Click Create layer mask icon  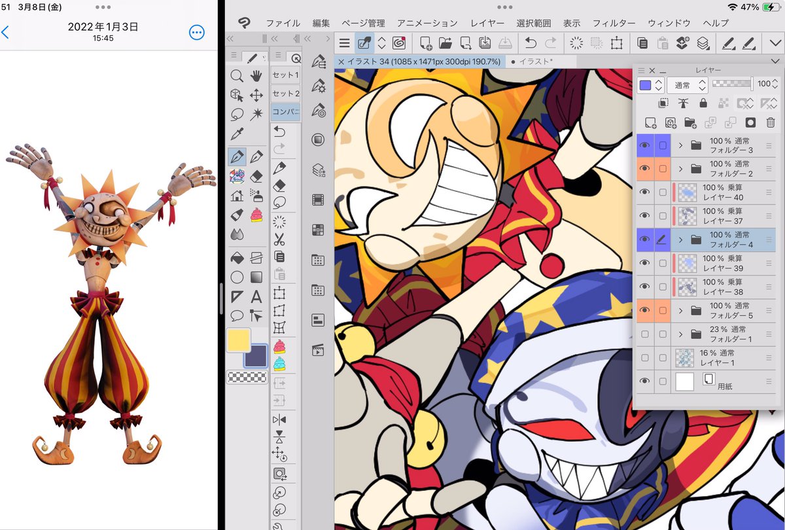[x=750, y=122]
